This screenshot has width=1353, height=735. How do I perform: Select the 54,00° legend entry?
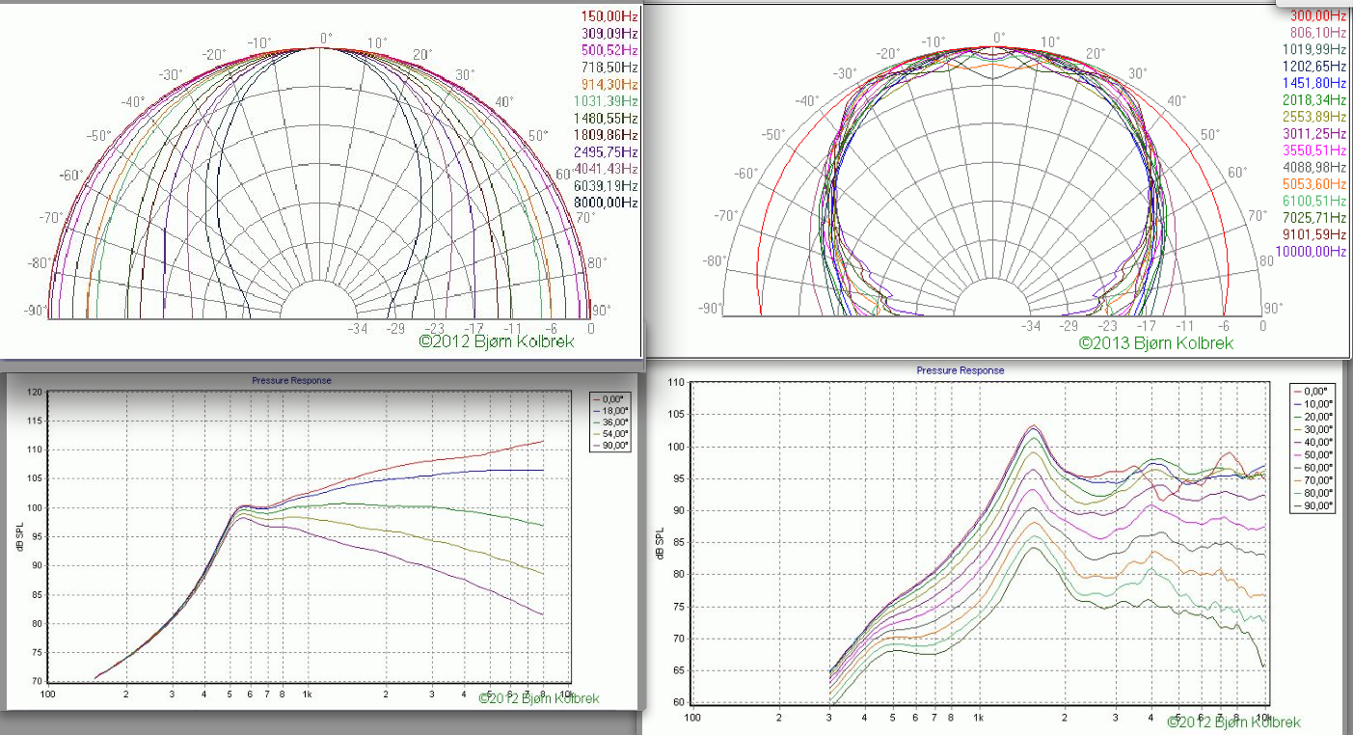coord(610,433)
